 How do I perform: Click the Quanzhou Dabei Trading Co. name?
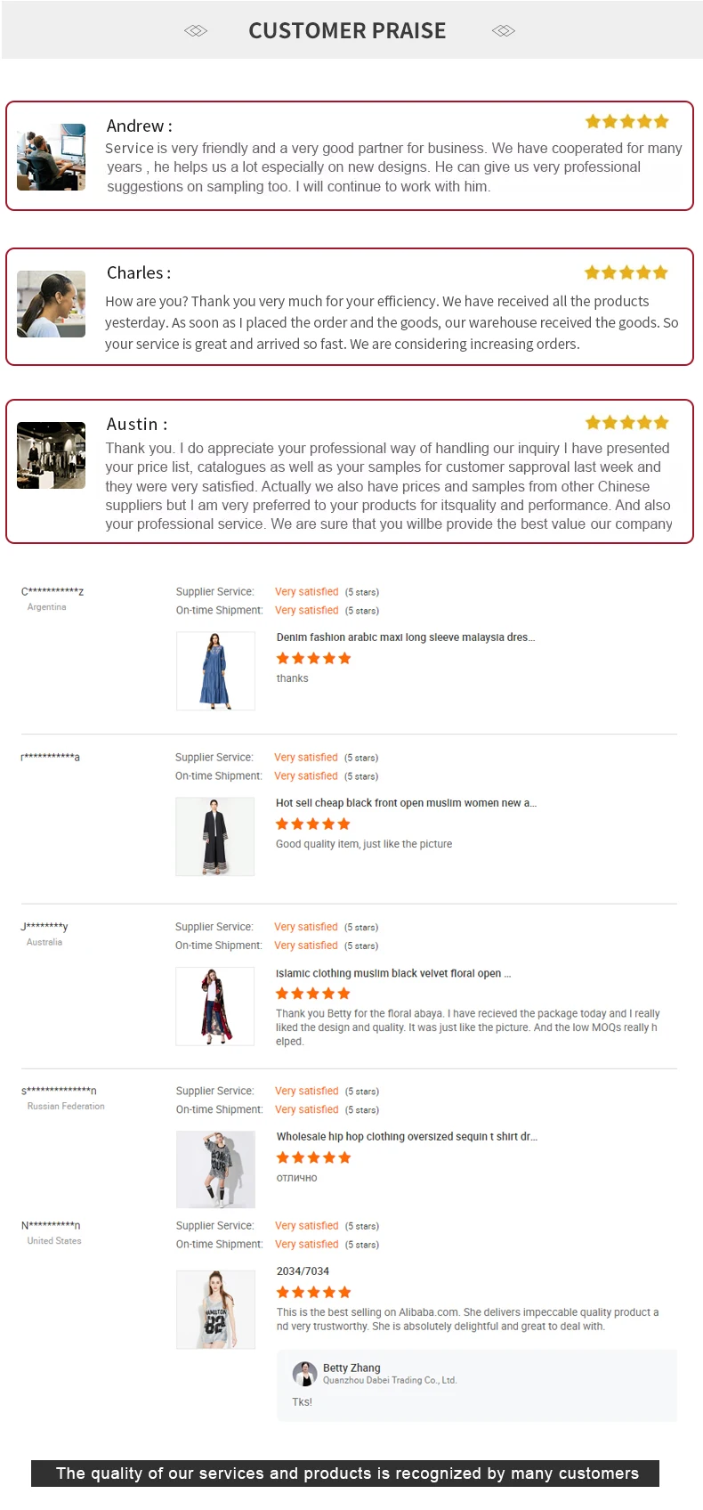click(x=389, y=1380)
